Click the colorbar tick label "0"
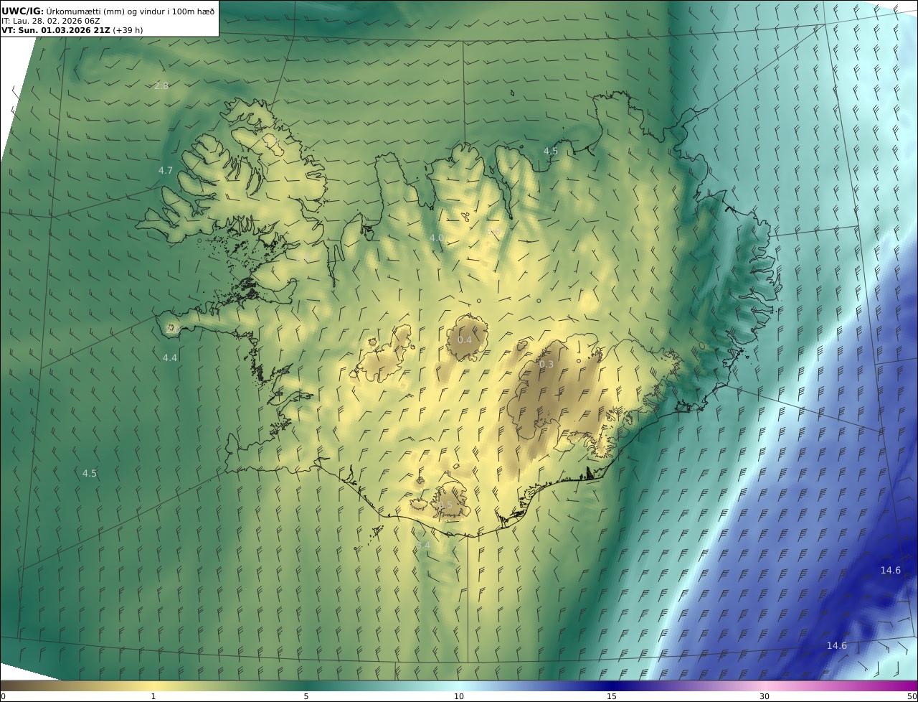 tap(3, 696)
